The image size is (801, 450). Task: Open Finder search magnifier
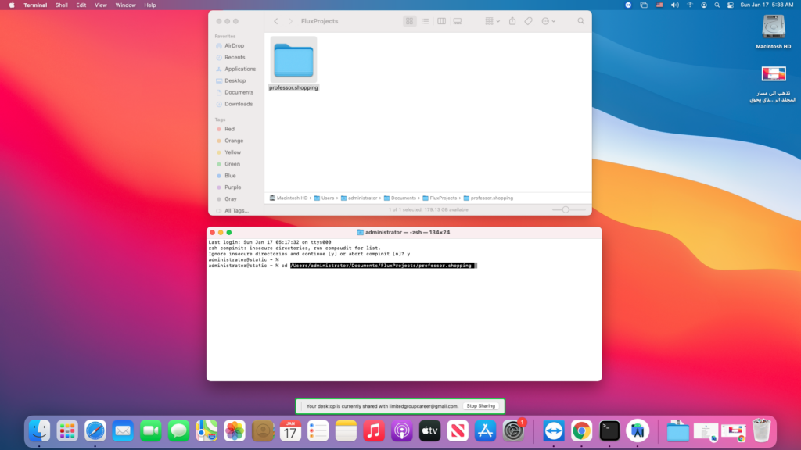point(581,21)
